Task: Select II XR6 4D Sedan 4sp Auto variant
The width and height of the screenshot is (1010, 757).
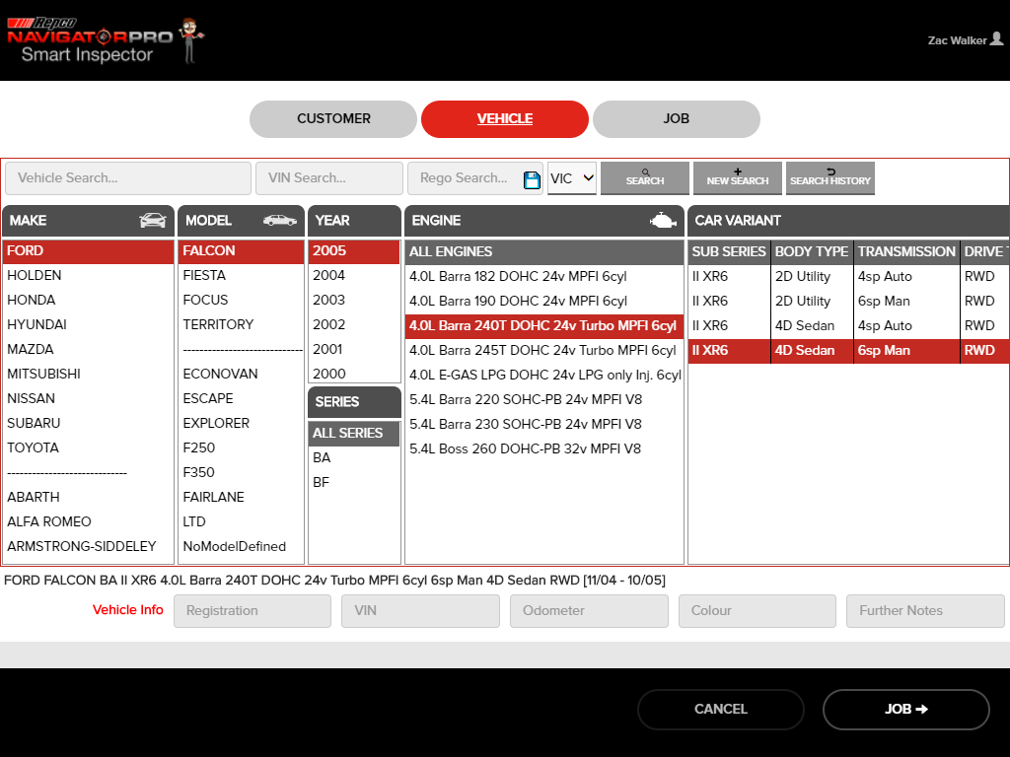Action: tap(849, 325)
